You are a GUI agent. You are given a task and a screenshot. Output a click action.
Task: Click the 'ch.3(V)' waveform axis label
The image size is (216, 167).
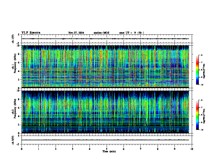coord(13,140)
